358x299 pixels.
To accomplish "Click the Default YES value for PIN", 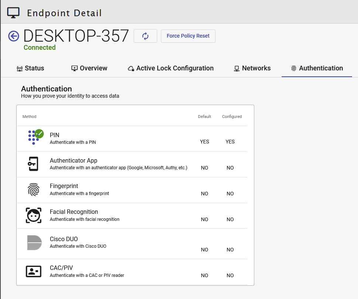I will (x=204, y=142).
